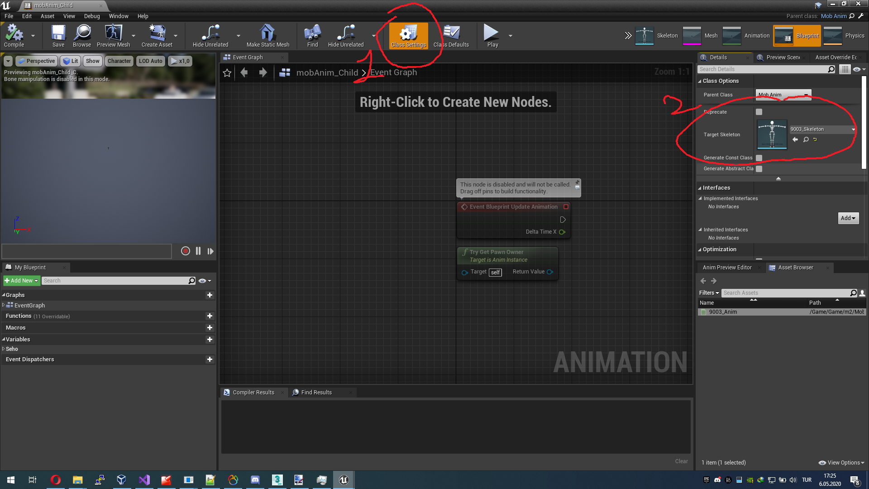
Task: Open the Asset menu
Action: pos(47,16)
